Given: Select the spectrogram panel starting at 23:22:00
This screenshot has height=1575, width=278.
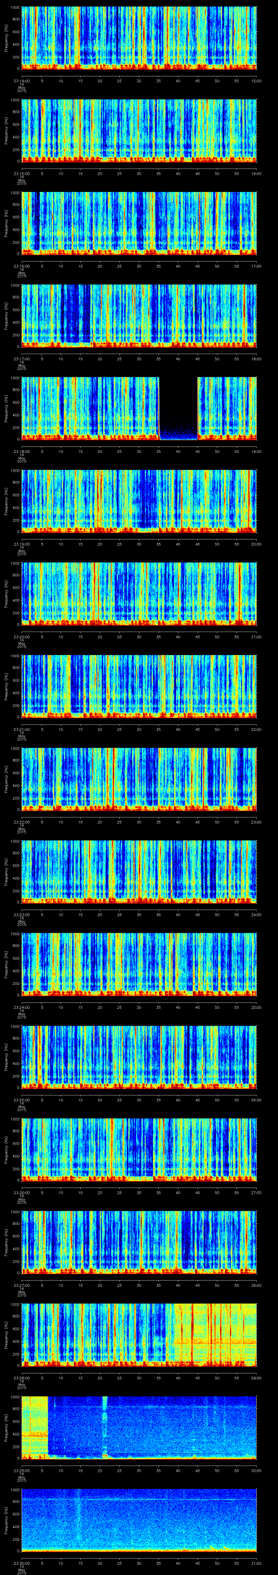Looking at the screenshot, I should [x=139, y=778].
